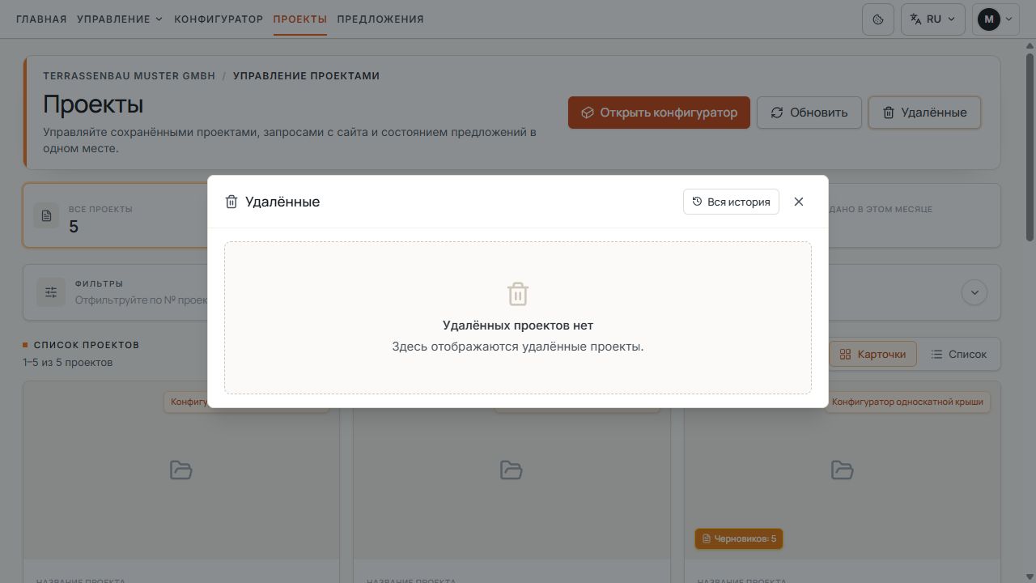Follow the TERRASSENBAU MUSTER GMBH breadcrumb link
The image size is (1036, 583).
[x=129, y=76]
